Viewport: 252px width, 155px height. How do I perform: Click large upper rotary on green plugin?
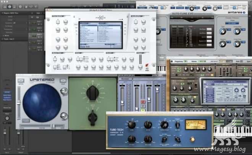click(x=92, y=93)
